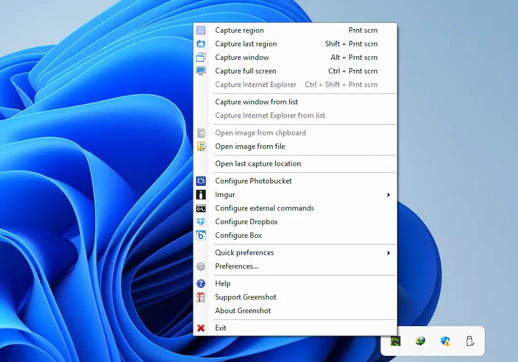Viewport: 518px width, 362px height.
Task: Choose Open image from clipboard
Action: (x=295, y=133)
